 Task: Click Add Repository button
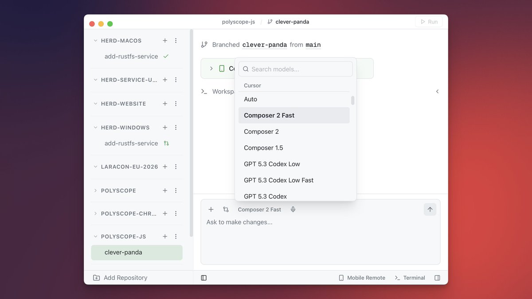click(x=120, y=278)
